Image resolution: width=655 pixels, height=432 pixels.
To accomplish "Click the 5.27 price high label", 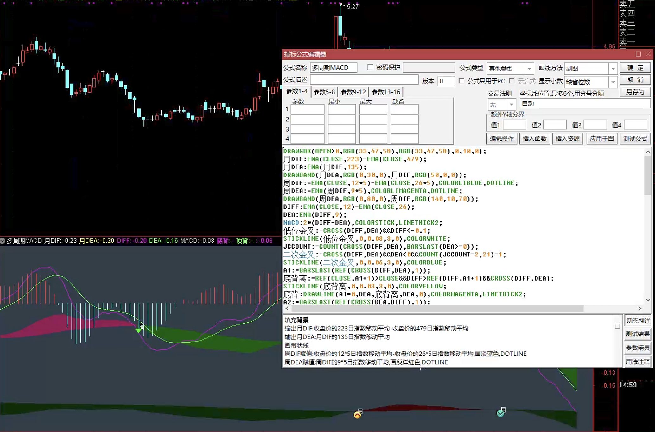I will point(353,6).
